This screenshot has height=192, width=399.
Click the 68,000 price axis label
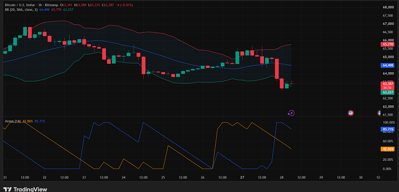(x=388, y=7)
